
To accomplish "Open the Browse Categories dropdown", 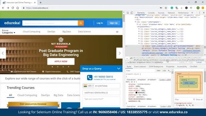I will click(9, 32).
